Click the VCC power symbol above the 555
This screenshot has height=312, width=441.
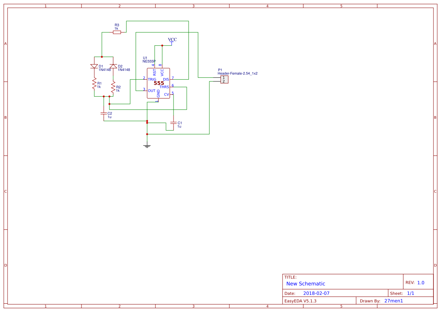(x=172, y=41)
